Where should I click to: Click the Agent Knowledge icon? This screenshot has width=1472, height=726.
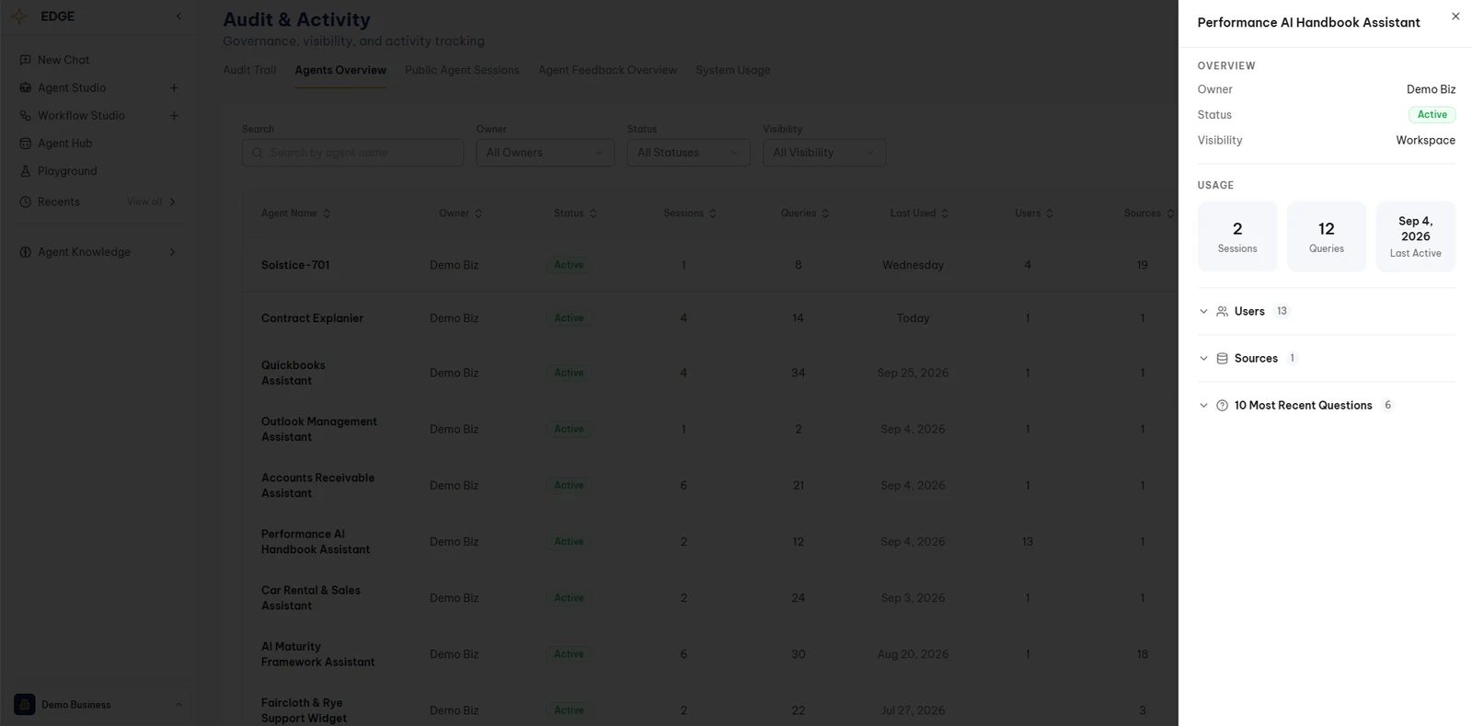[26, 252]
